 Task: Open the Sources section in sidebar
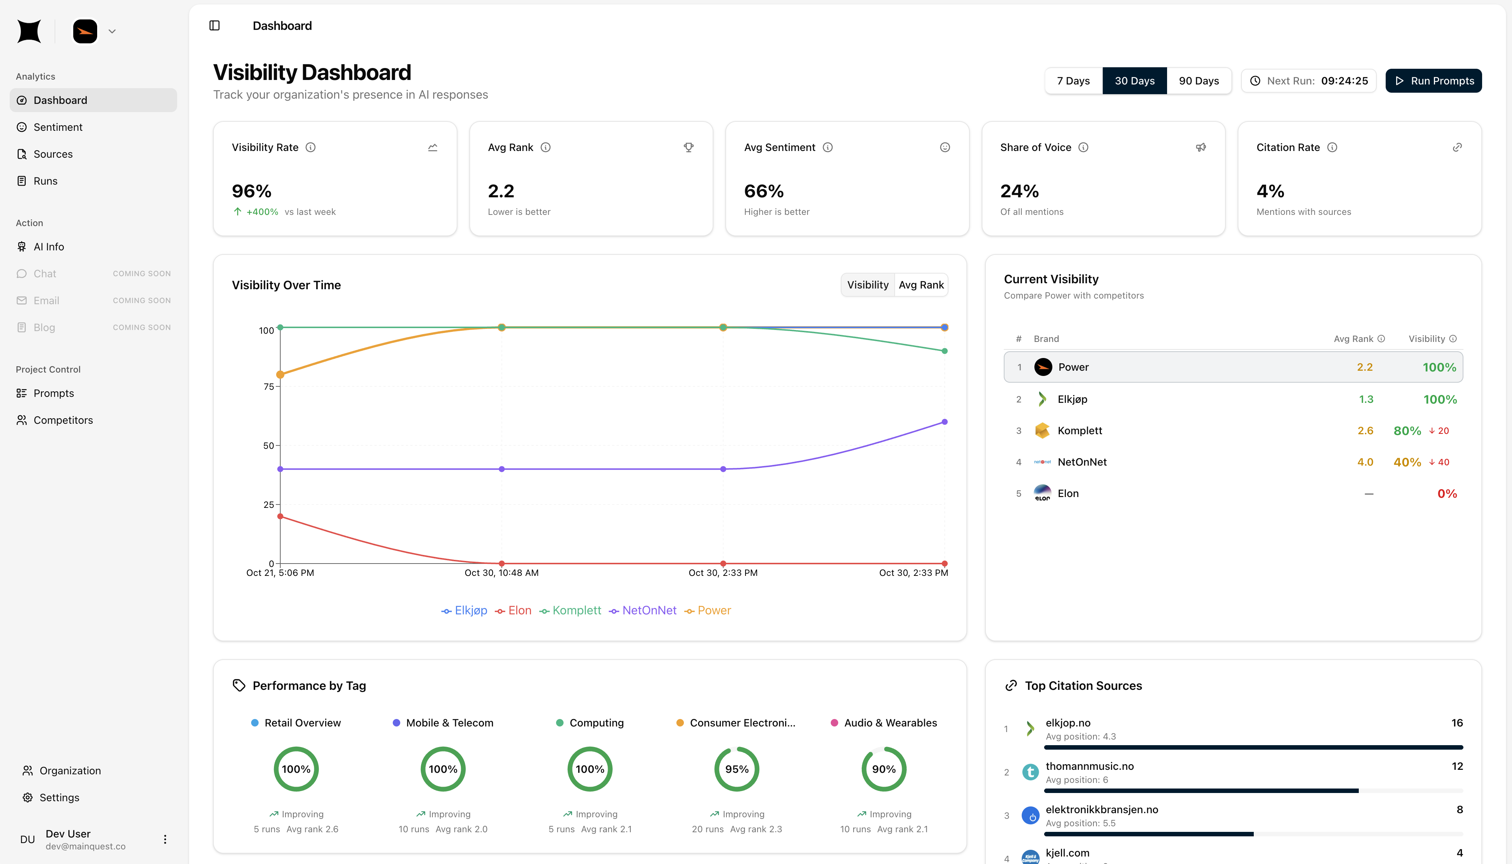(53, 154)
